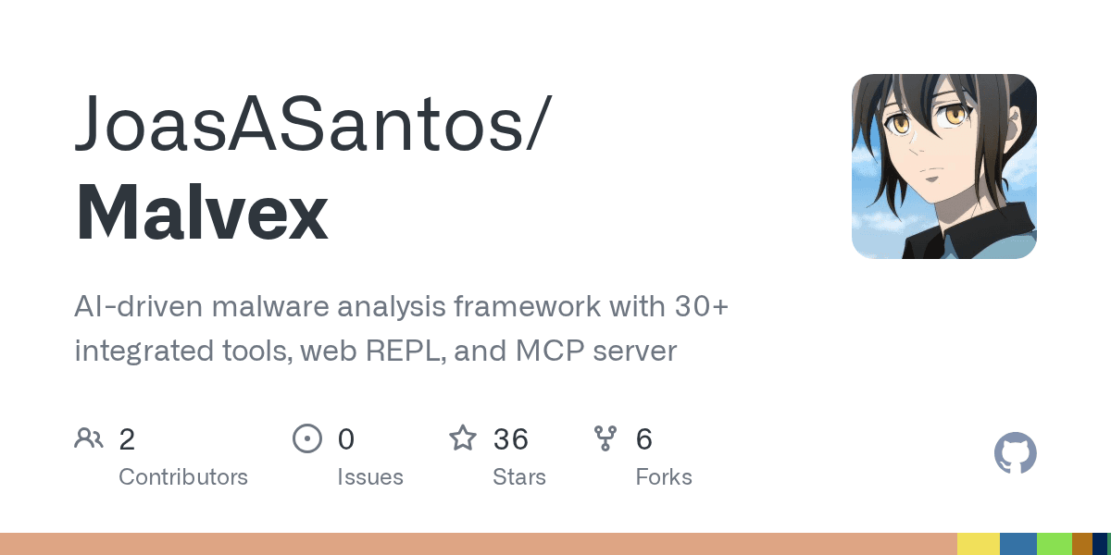This screenshot has height=555, width=1111.
Task: Click the repository description text
Action: pyautogui.click(x=401, y=328)
